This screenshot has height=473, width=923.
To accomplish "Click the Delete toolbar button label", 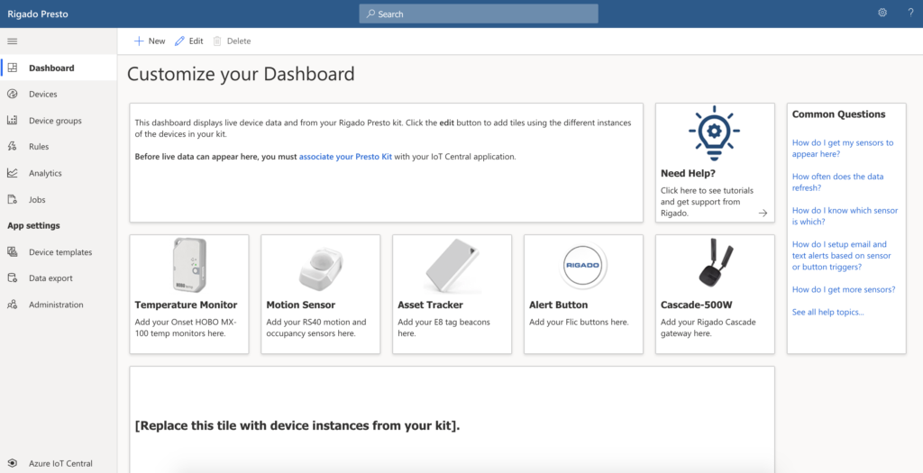I will point(239,41).
